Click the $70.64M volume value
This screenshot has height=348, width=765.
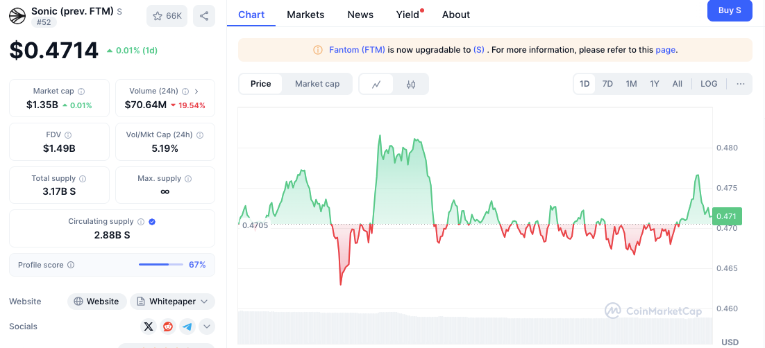145,105
